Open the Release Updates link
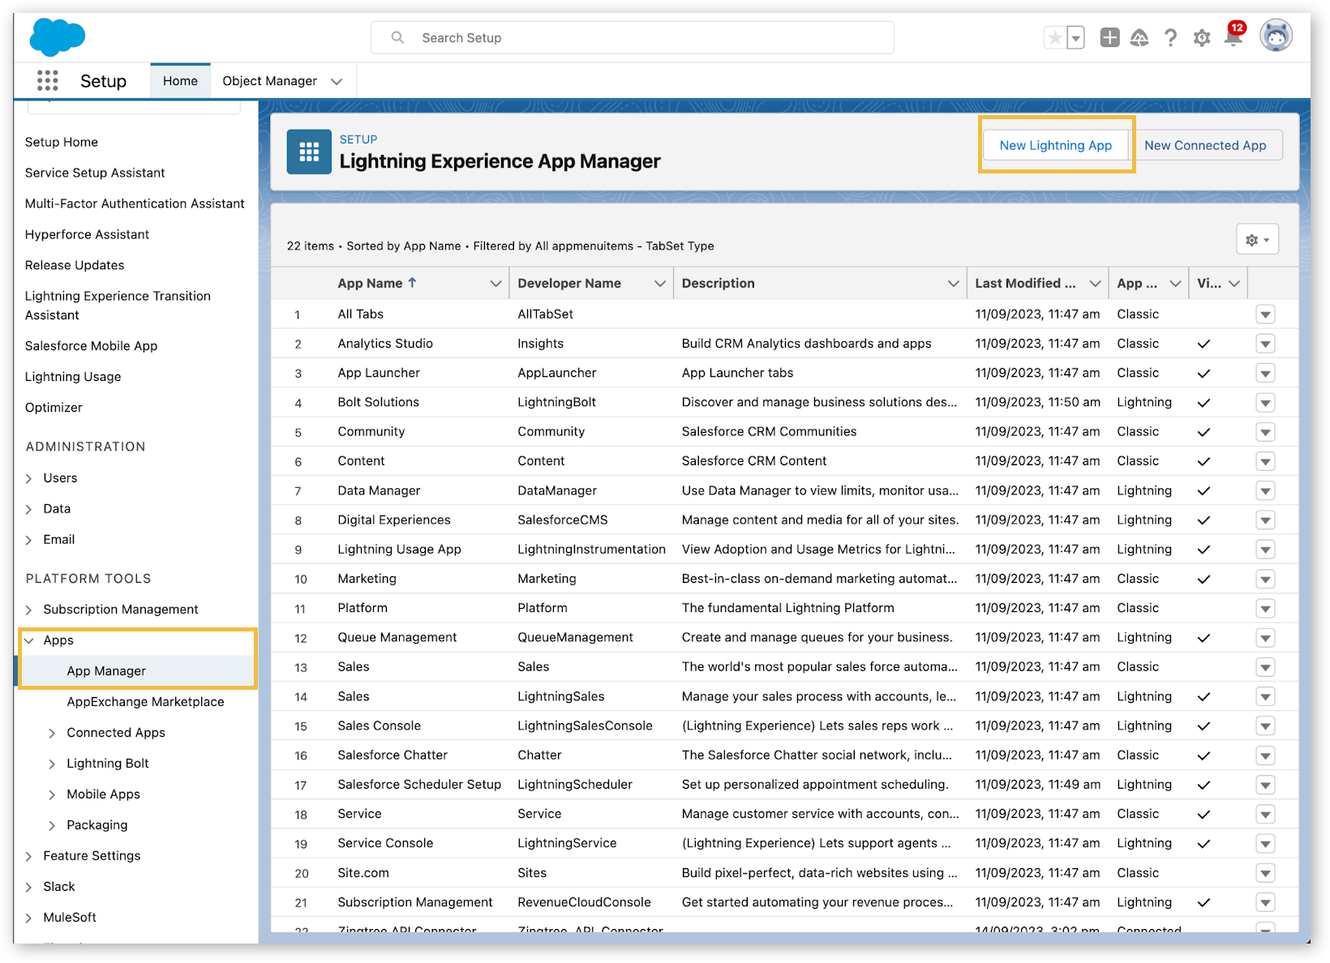 [75, 265]
